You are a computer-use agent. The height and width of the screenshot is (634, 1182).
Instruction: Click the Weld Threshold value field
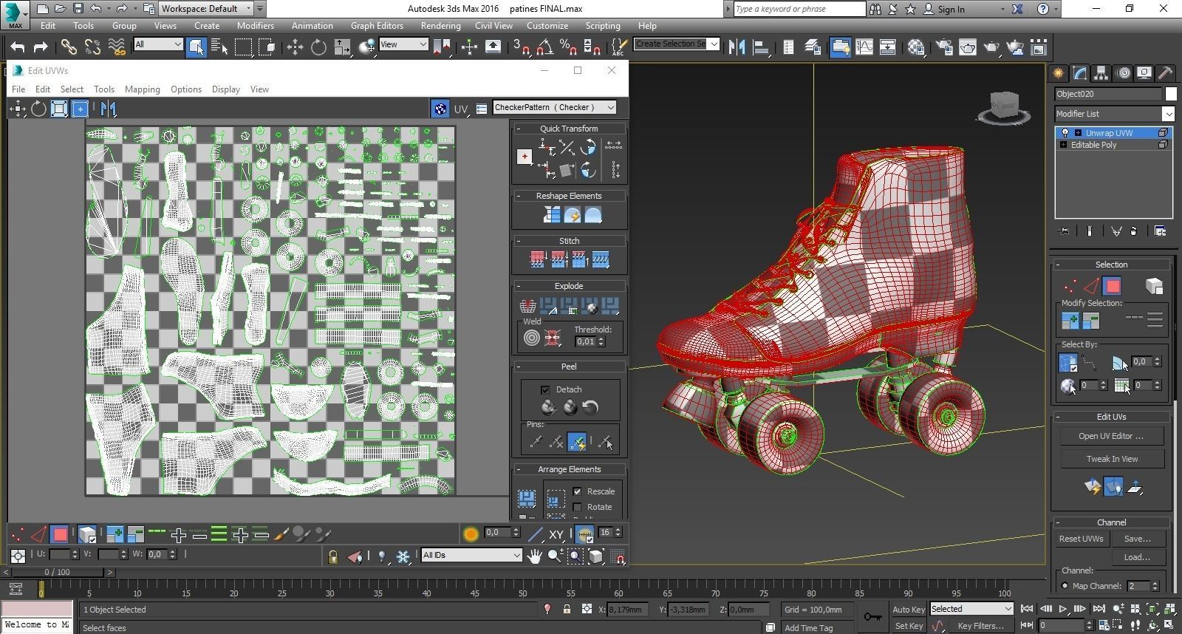click(x=586, y=341)
